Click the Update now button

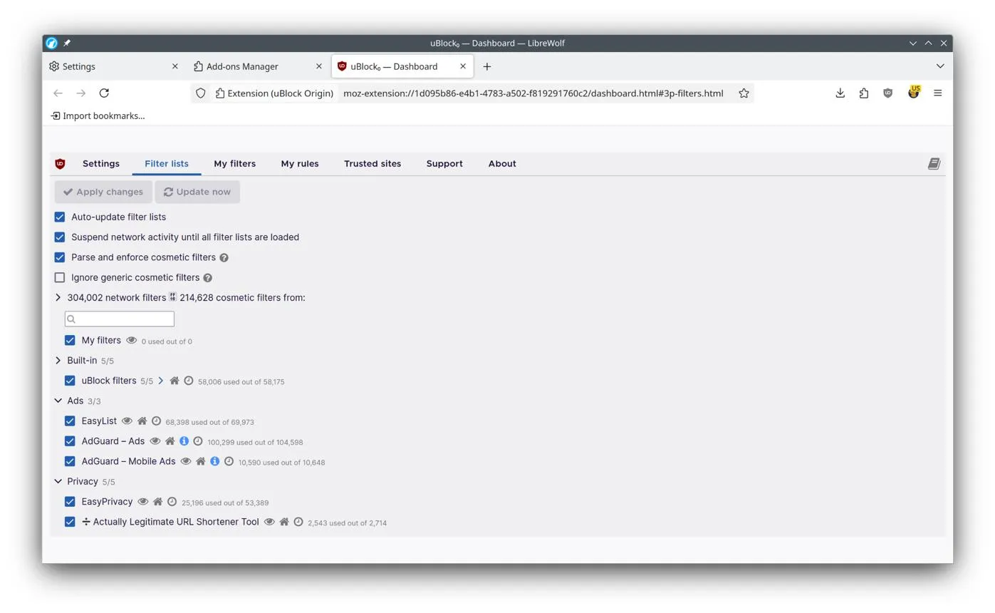tap(197, 192)
